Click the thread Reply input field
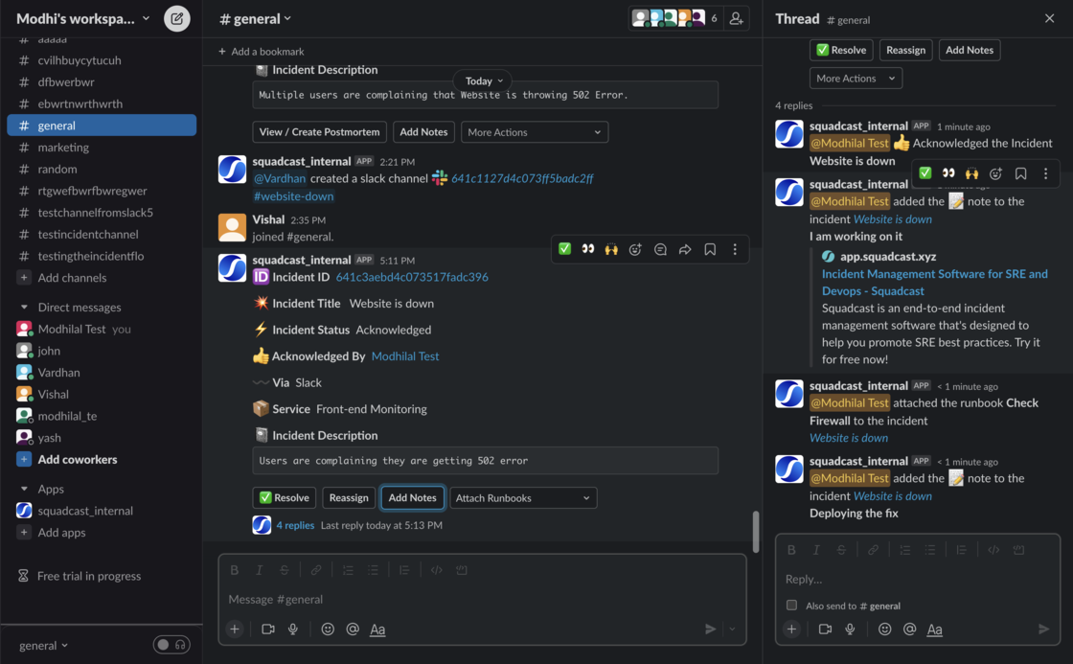The height and width of the screenshot is (664, 1073). (917, 579)
